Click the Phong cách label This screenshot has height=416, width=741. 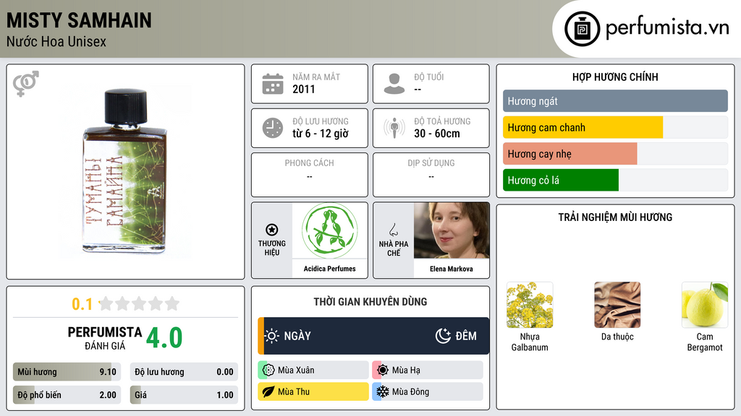point(309,163)
